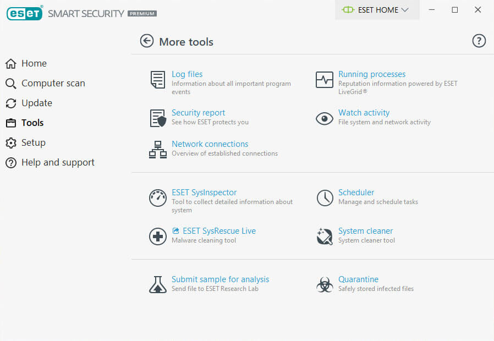Screen dimensions: 494x341
Task: Open ESET SysRescue Live link
Action: point(219,231)
